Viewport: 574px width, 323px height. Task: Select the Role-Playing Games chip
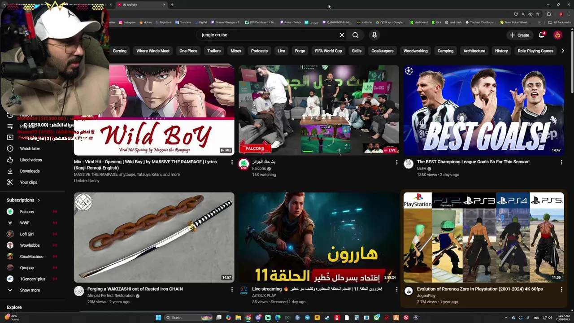pyautogui.click(x=535, y=51)
